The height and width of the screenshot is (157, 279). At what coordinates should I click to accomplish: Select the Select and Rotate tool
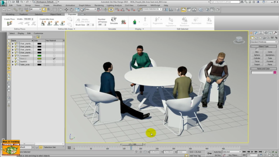point(71,10)
